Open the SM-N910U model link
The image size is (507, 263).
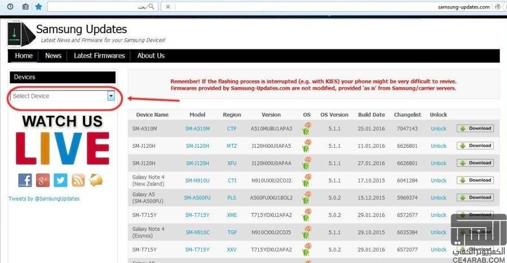(197, 181)
